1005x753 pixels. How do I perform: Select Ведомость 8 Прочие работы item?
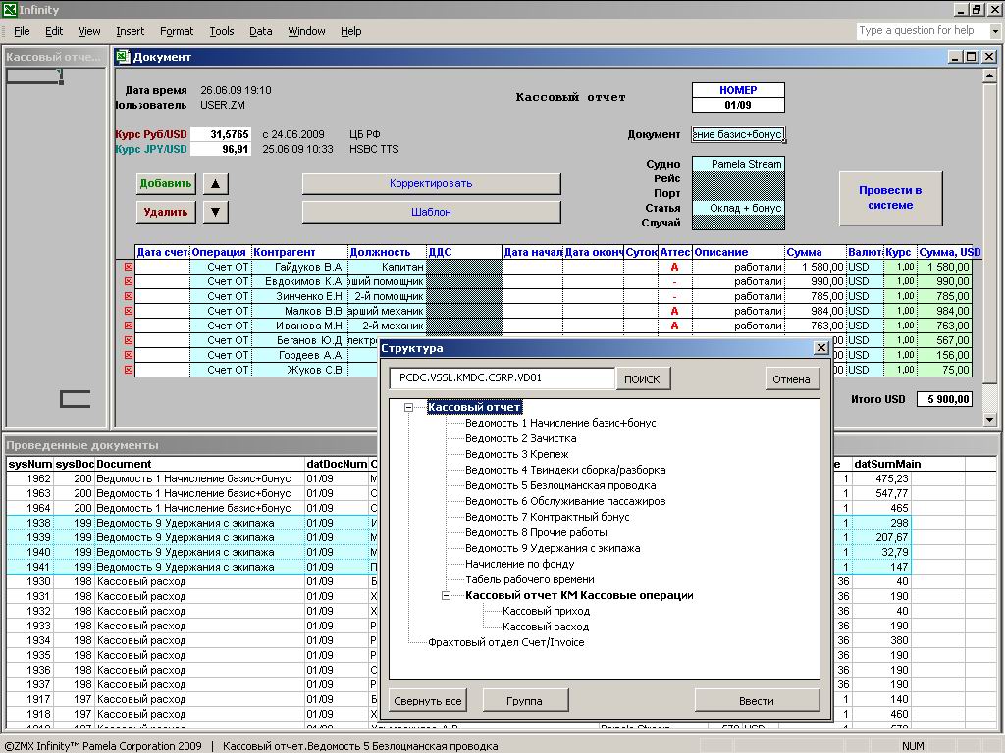(x=536, y=532)
